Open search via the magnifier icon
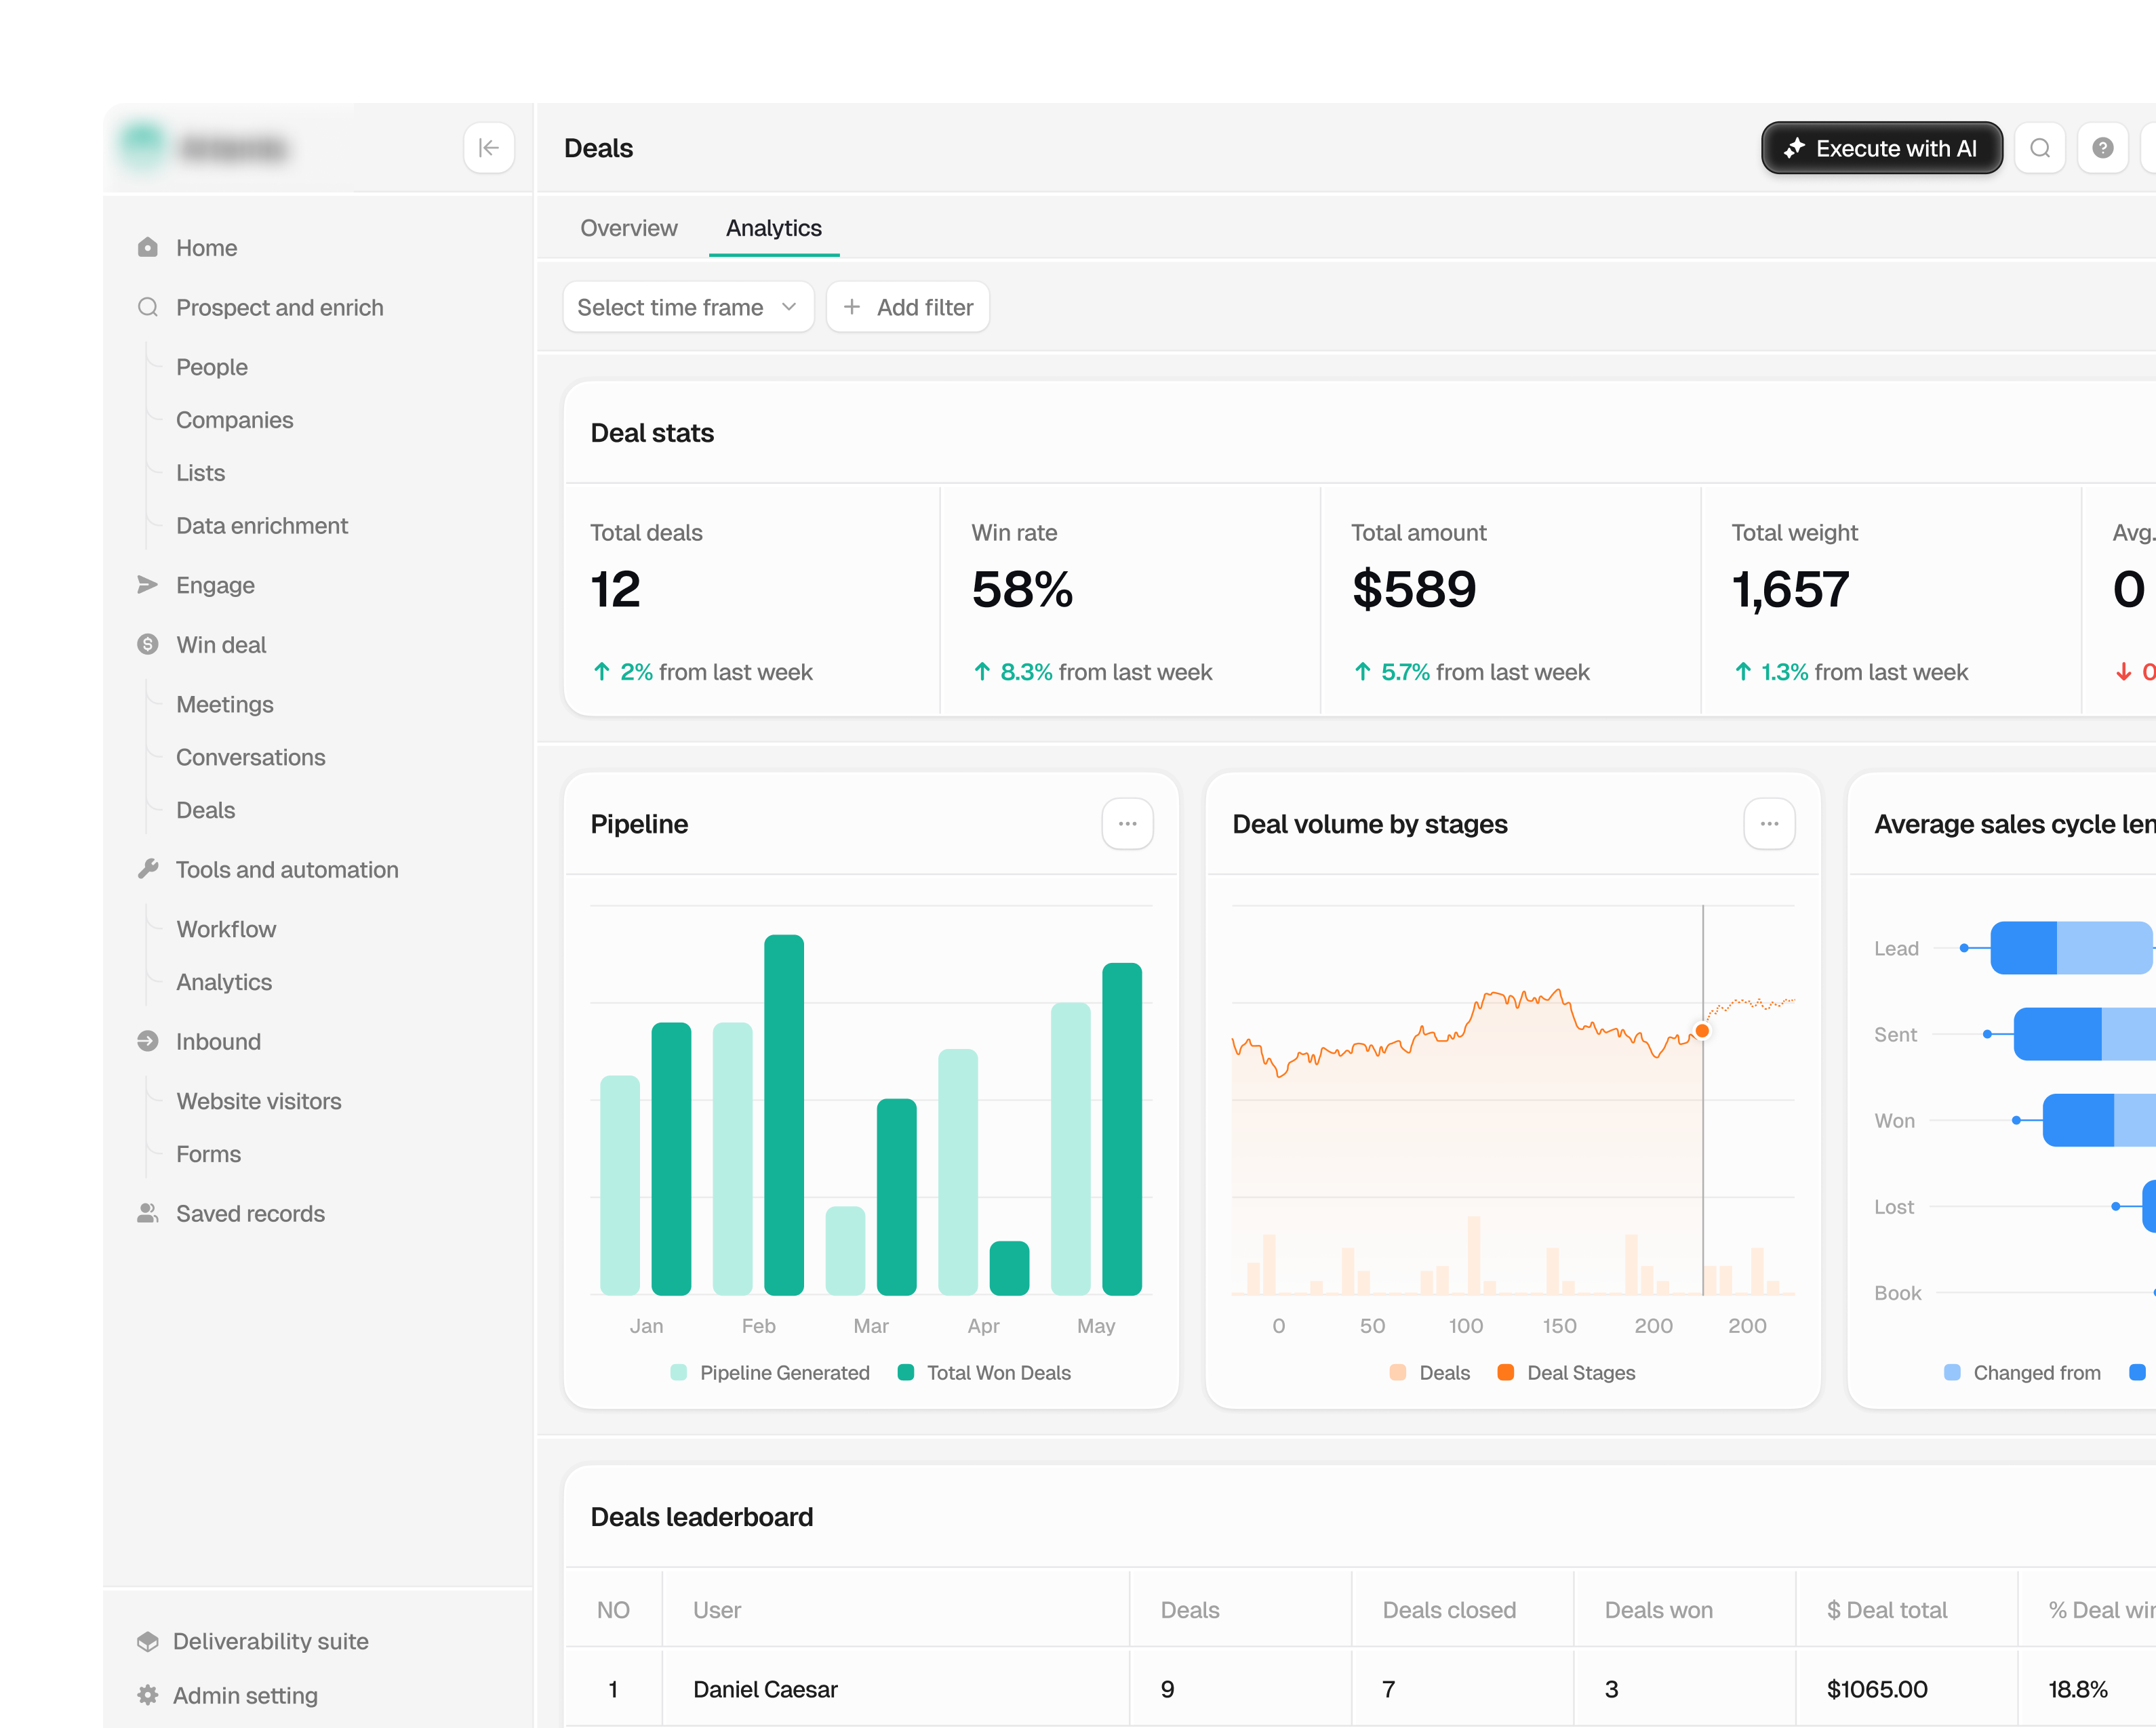This screenshot has height=1728, width=2156. tap(2040, 148)
